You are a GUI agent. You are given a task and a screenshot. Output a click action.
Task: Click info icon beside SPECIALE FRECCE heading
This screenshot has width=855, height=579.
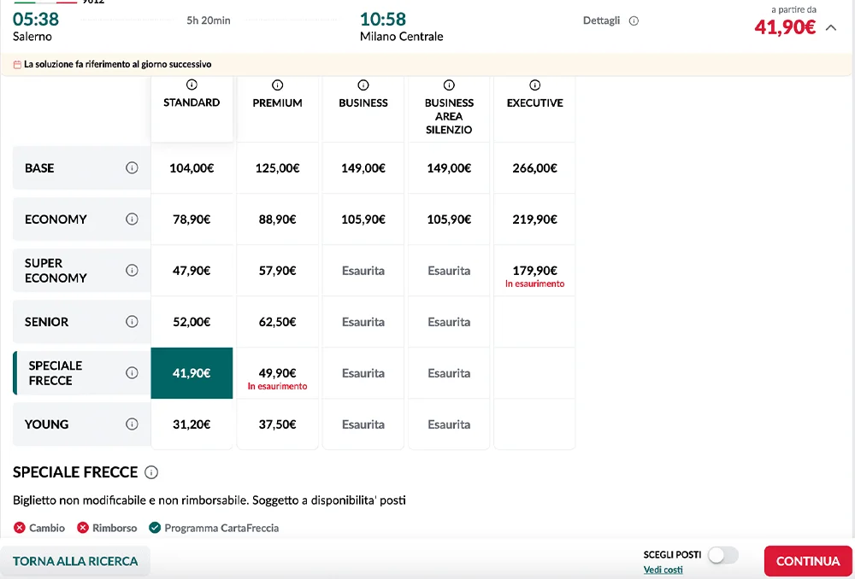pyautogui.click(x=151, y=472)
